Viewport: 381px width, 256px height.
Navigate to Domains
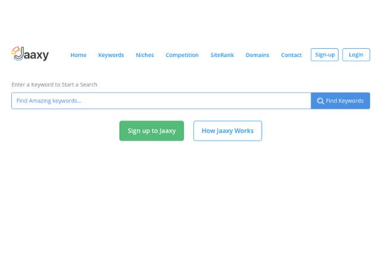[x=257, y=55]
